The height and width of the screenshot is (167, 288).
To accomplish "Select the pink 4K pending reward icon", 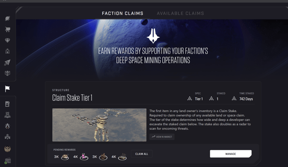I will 84,157.
